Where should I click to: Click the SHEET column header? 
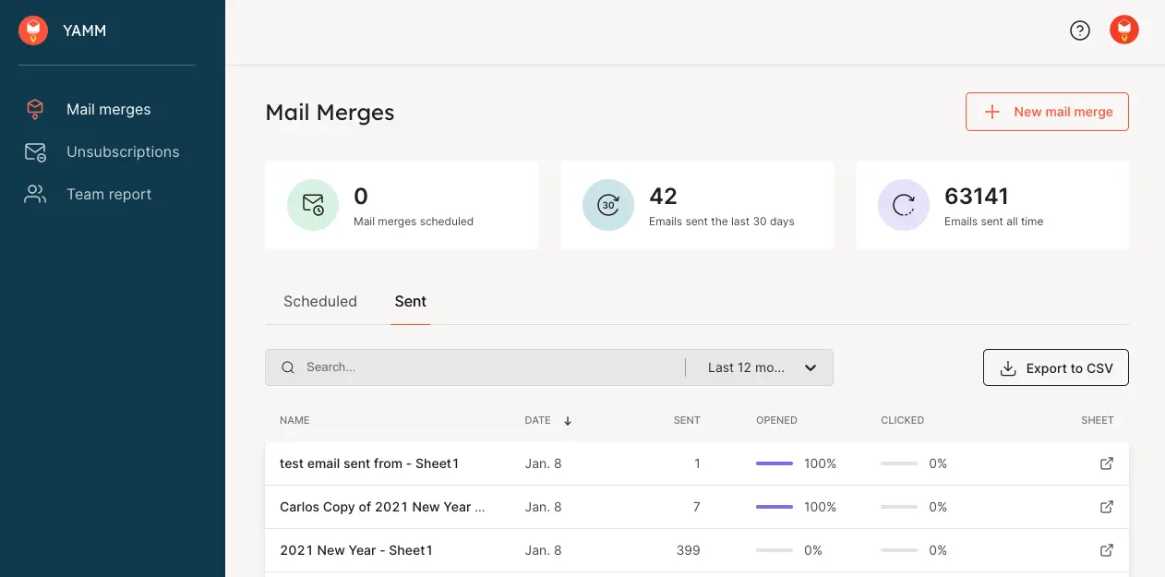click(1098, 420)
